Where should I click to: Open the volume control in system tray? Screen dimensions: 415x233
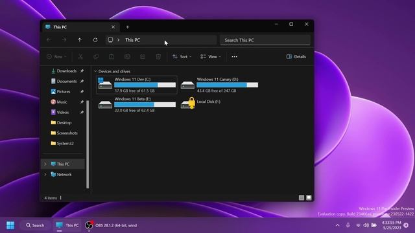[x=366, y=225]
